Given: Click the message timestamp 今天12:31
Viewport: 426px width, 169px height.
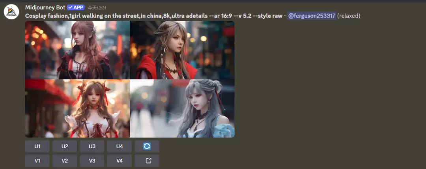Looking at the screenshot, I should coord(97,8).
